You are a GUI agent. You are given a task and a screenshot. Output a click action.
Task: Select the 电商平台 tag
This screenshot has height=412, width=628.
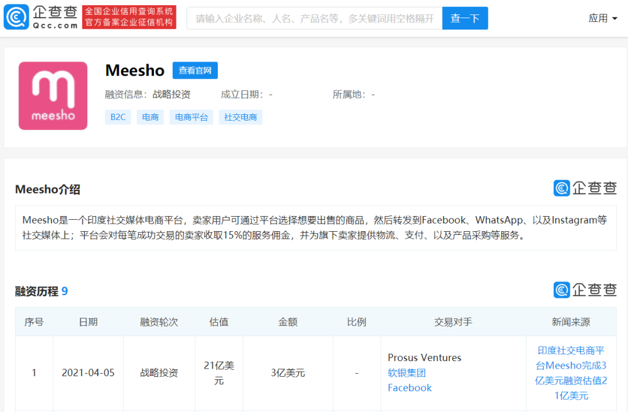pos(192,117)
